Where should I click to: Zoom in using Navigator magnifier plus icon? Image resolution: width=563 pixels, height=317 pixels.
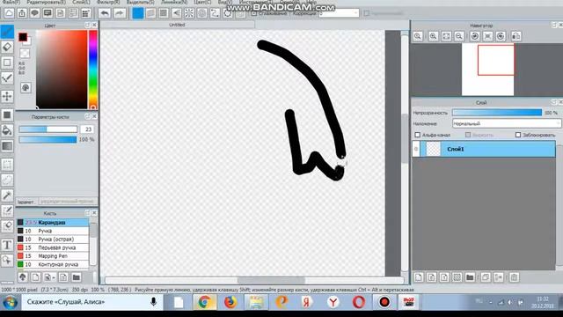point(434,36)
